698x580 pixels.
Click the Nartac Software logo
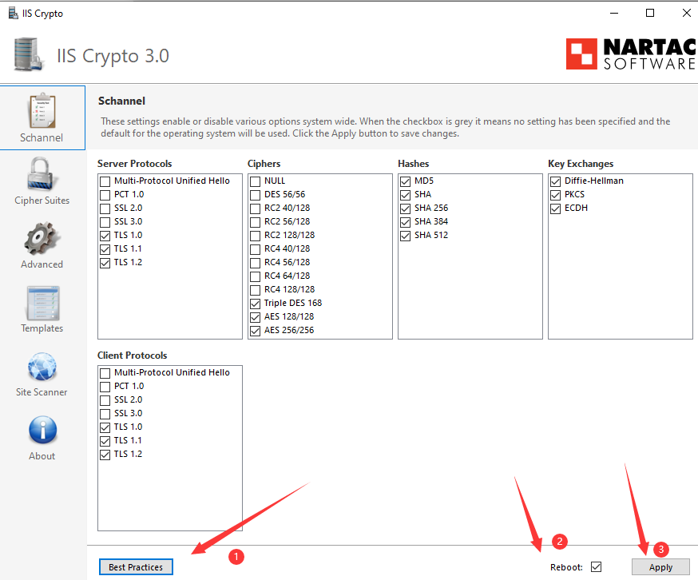(x=631, y=54)
